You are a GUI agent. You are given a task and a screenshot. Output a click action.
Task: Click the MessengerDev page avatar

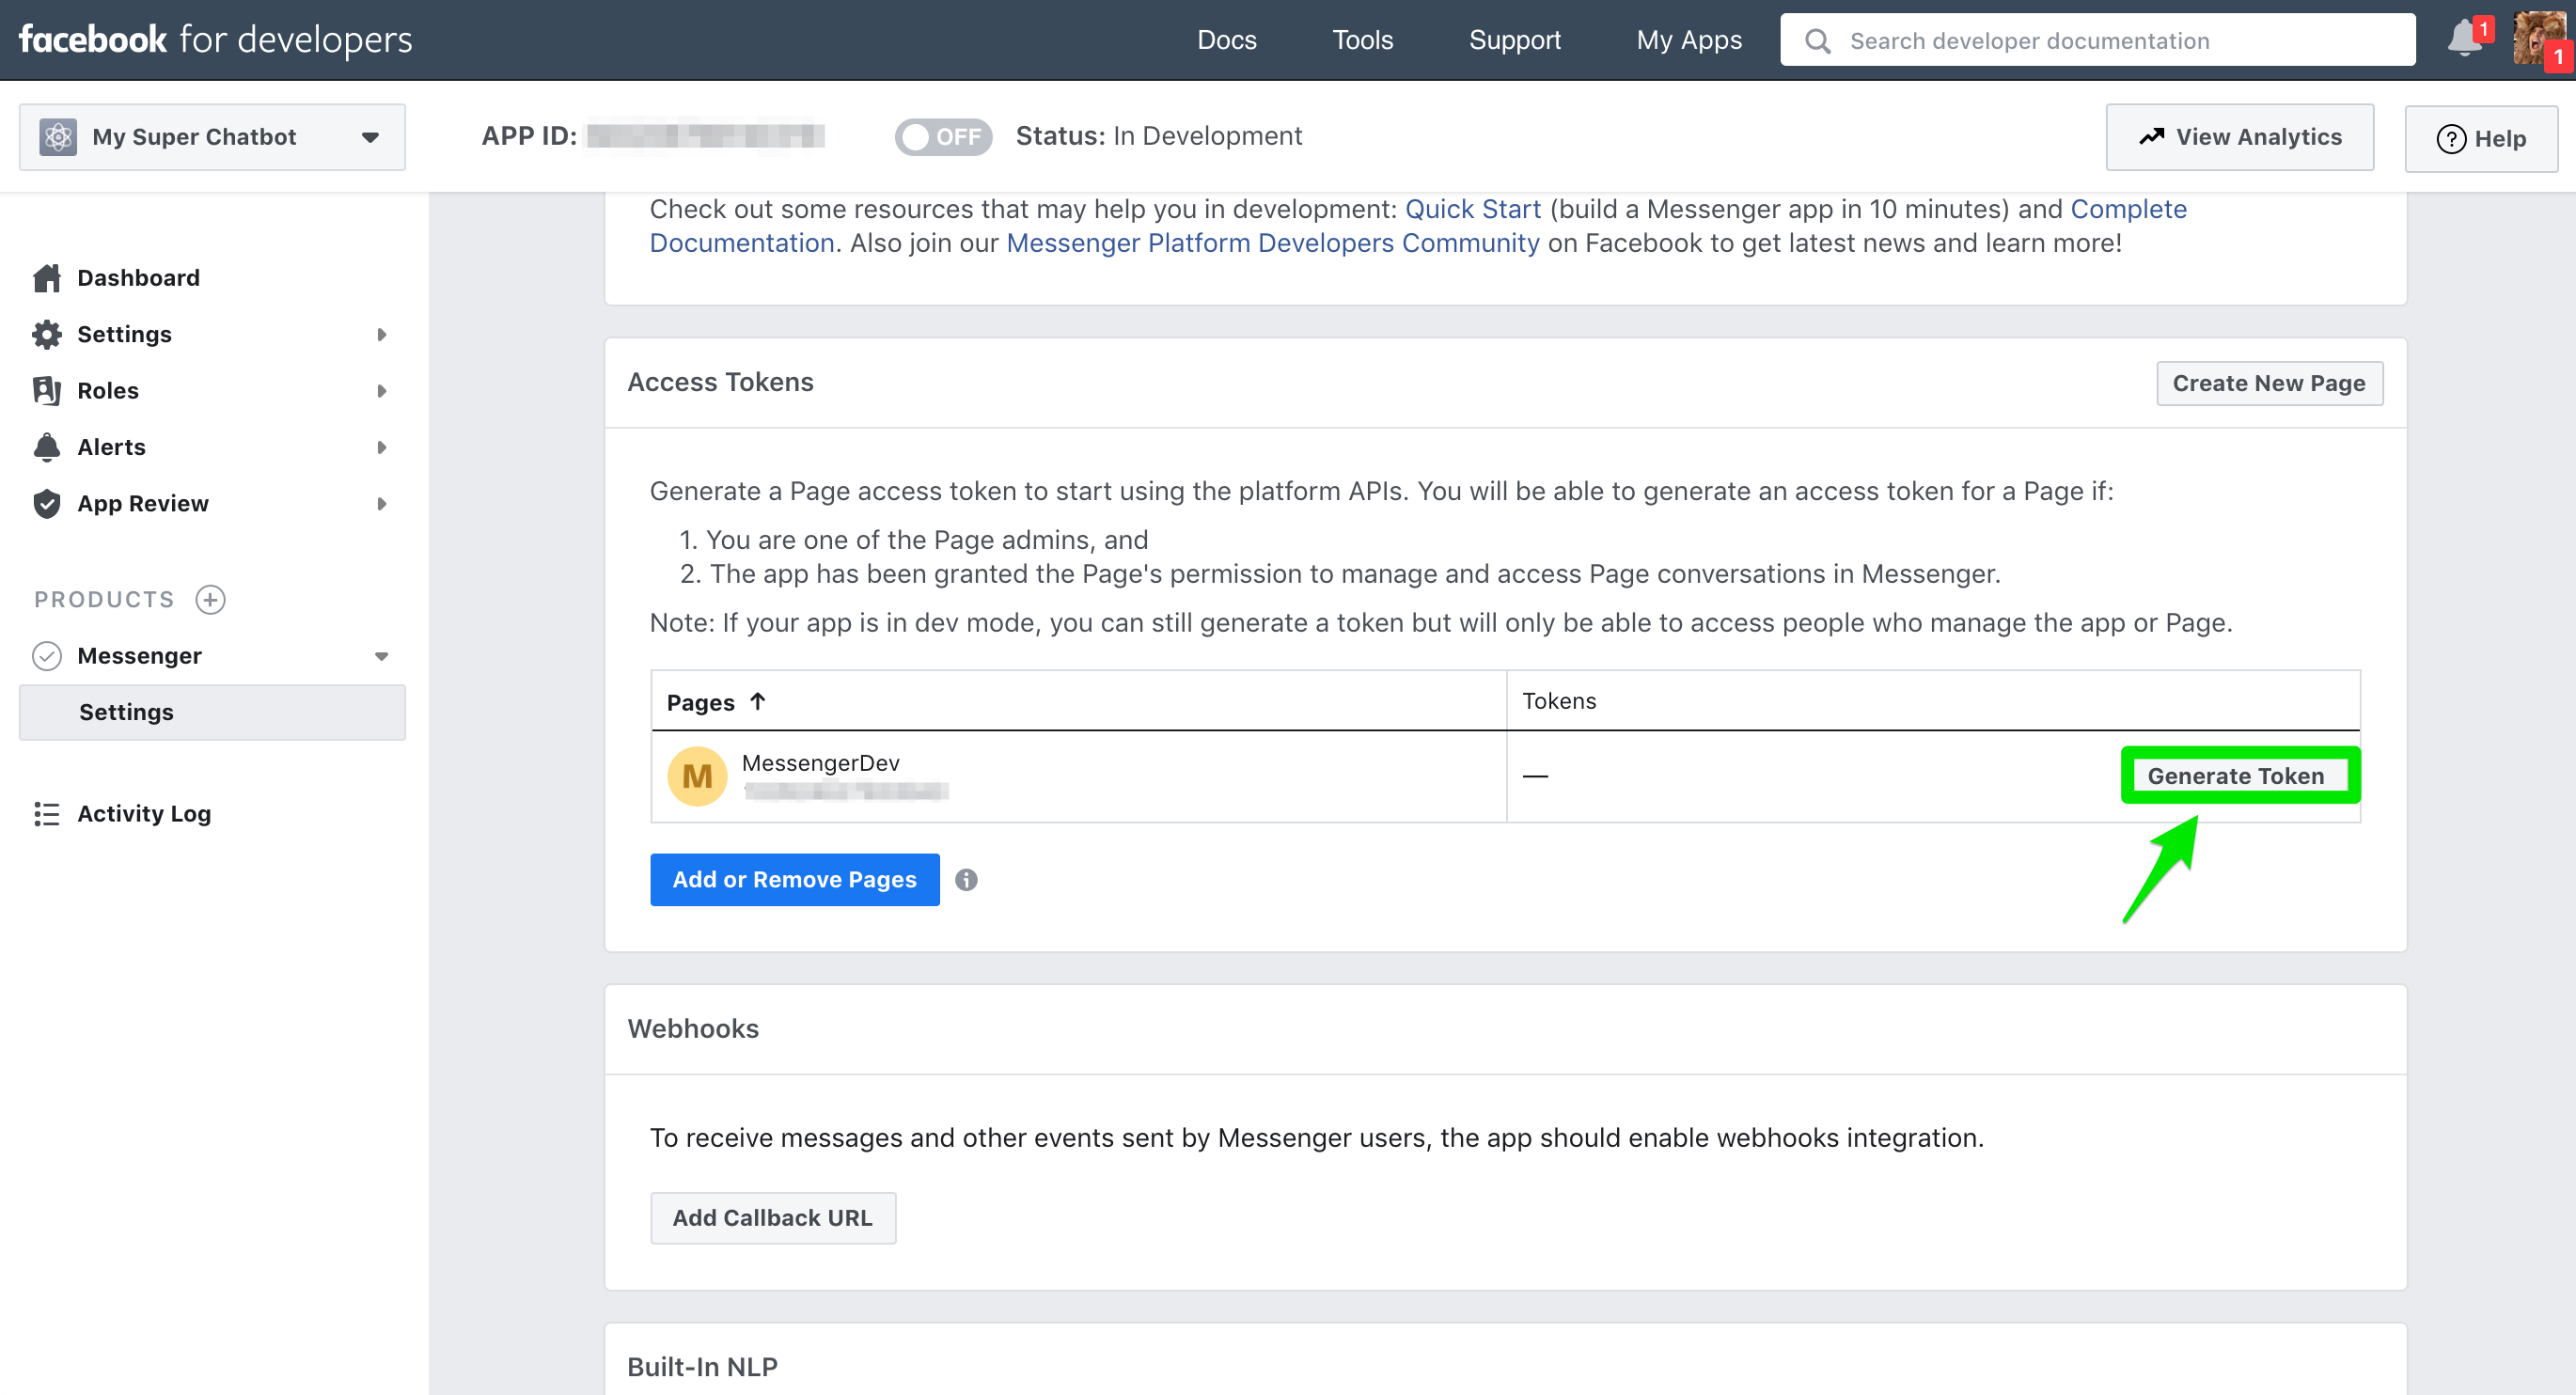pos(697,776)
